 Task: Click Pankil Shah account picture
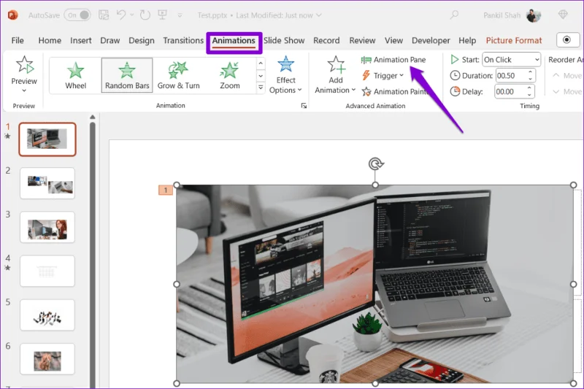click(534, 15)
